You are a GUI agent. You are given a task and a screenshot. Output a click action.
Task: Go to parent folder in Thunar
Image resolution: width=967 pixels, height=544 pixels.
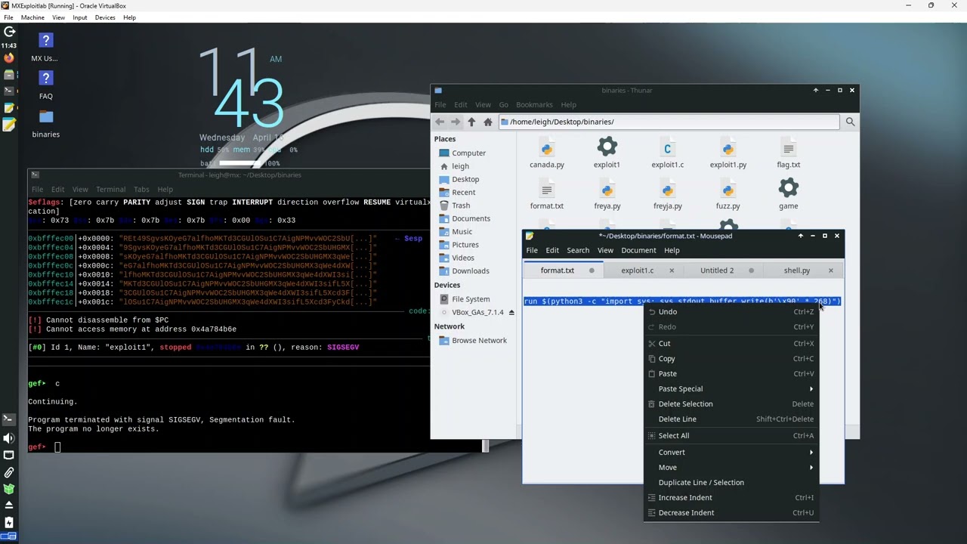click(471, 122)
